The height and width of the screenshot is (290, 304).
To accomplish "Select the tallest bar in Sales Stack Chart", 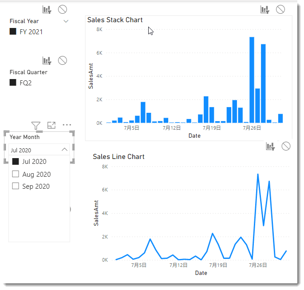I will [x=252, y=80].
